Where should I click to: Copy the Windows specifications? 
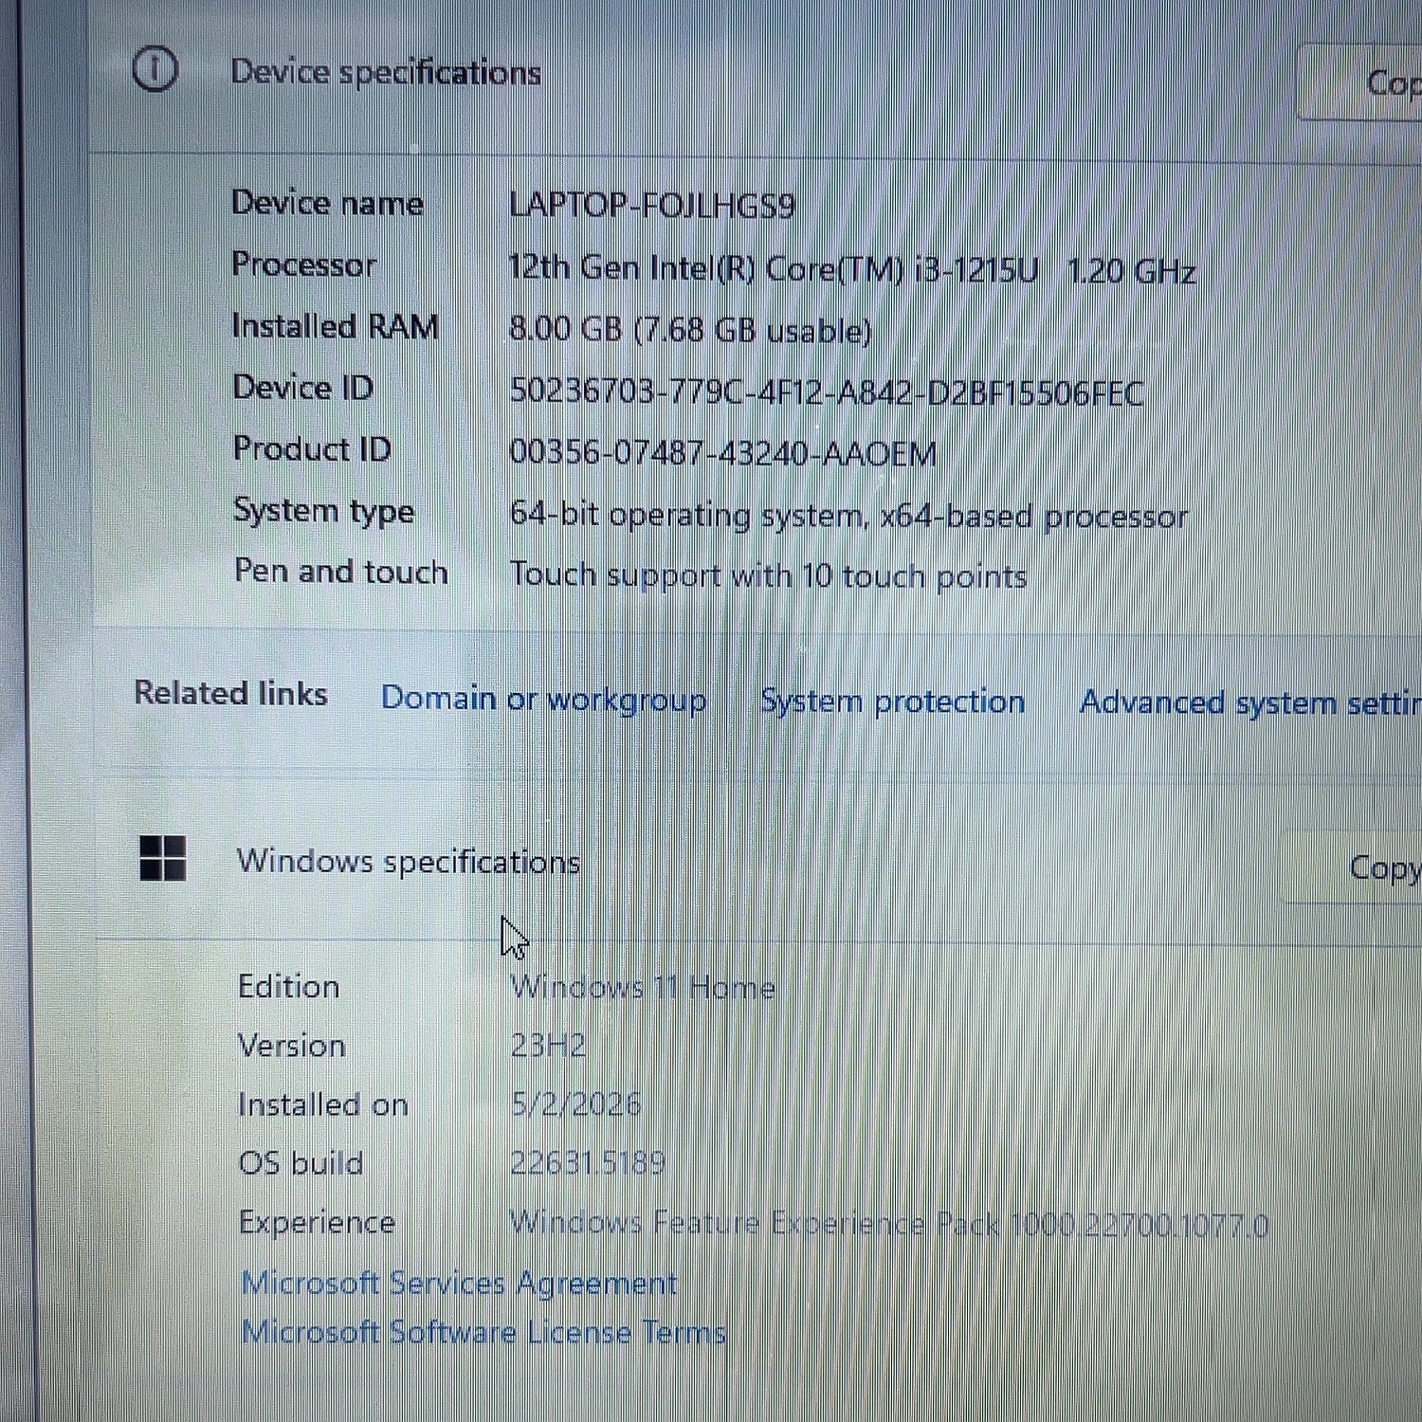(1352, 867)
